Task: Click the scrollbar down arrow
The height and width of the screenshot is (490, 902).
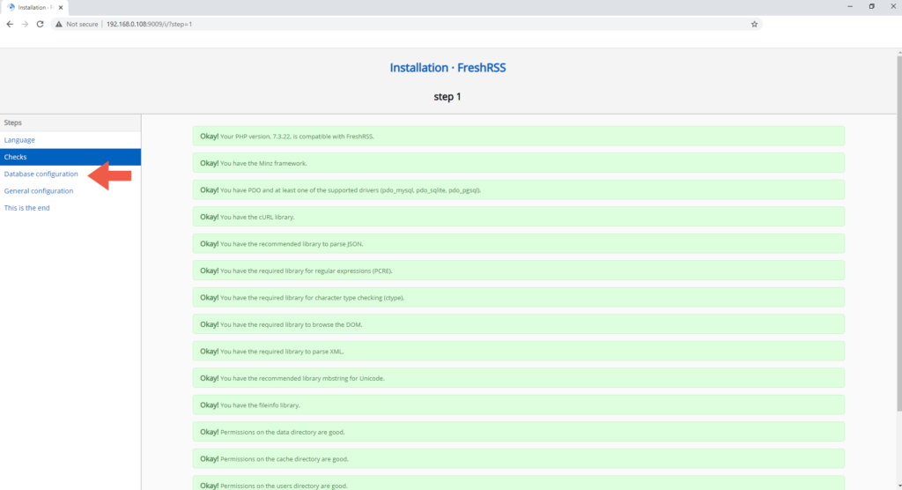Action: click(x=899, y=486)
